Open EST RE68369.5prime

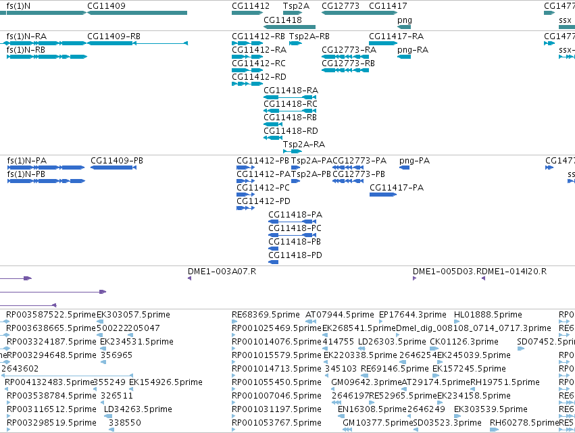(266, 315)
